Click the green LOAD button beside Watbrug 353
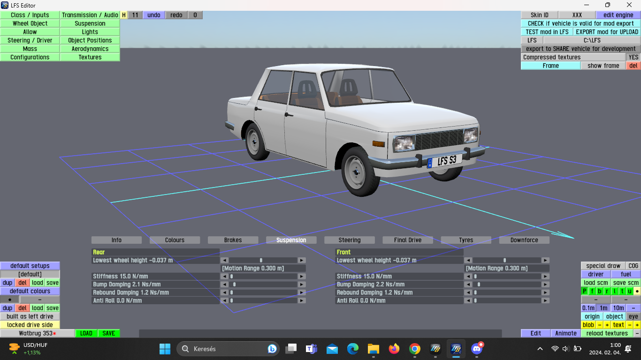Viewport: 641px width, 360px height. [86, 333]
